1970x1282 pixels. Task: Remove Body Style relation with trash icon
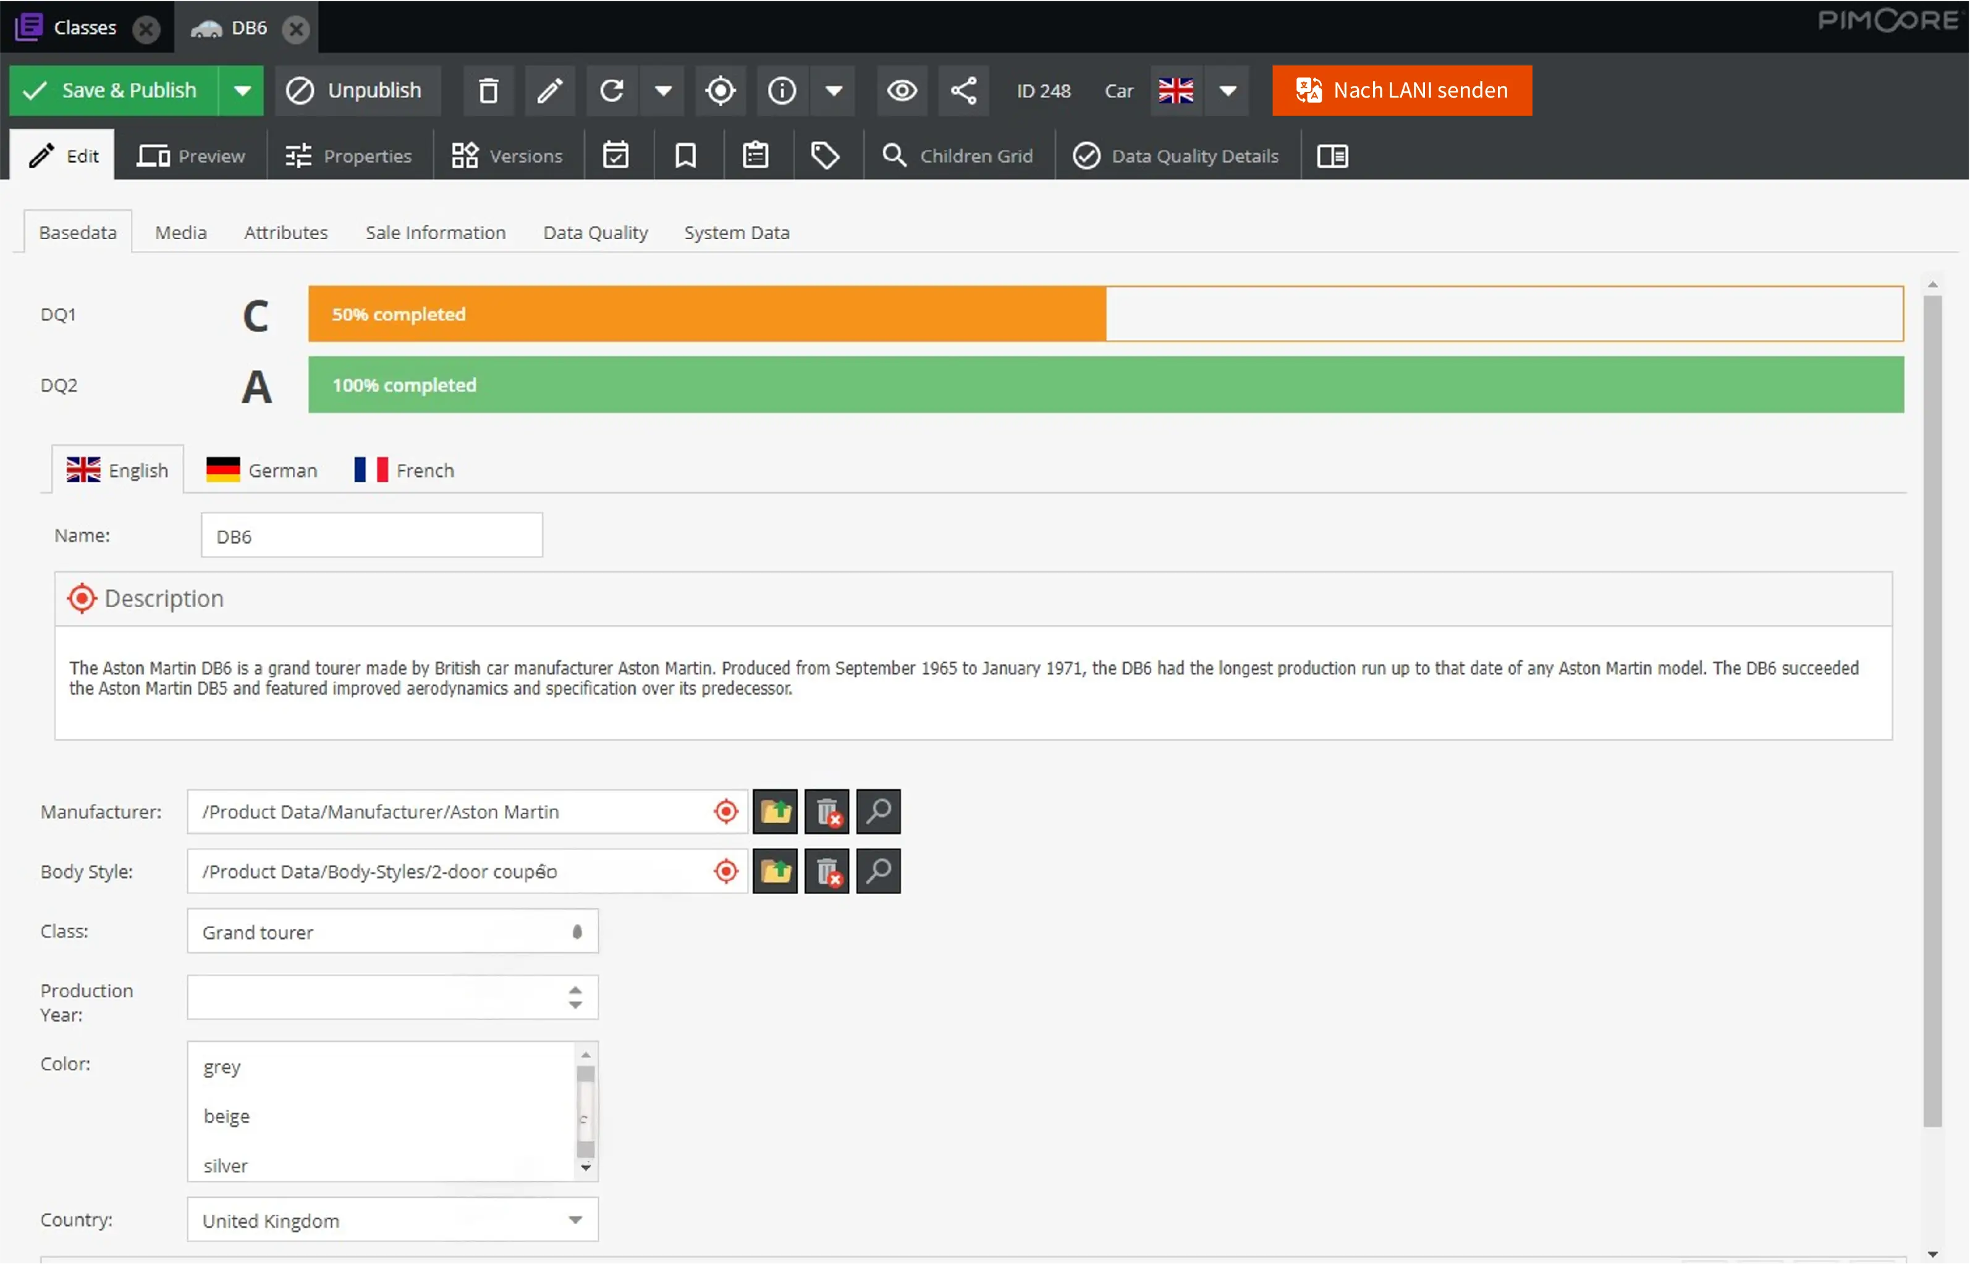coord(827,871)
